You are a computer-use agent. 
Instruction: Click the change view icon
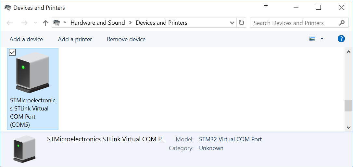coord(312,39)
